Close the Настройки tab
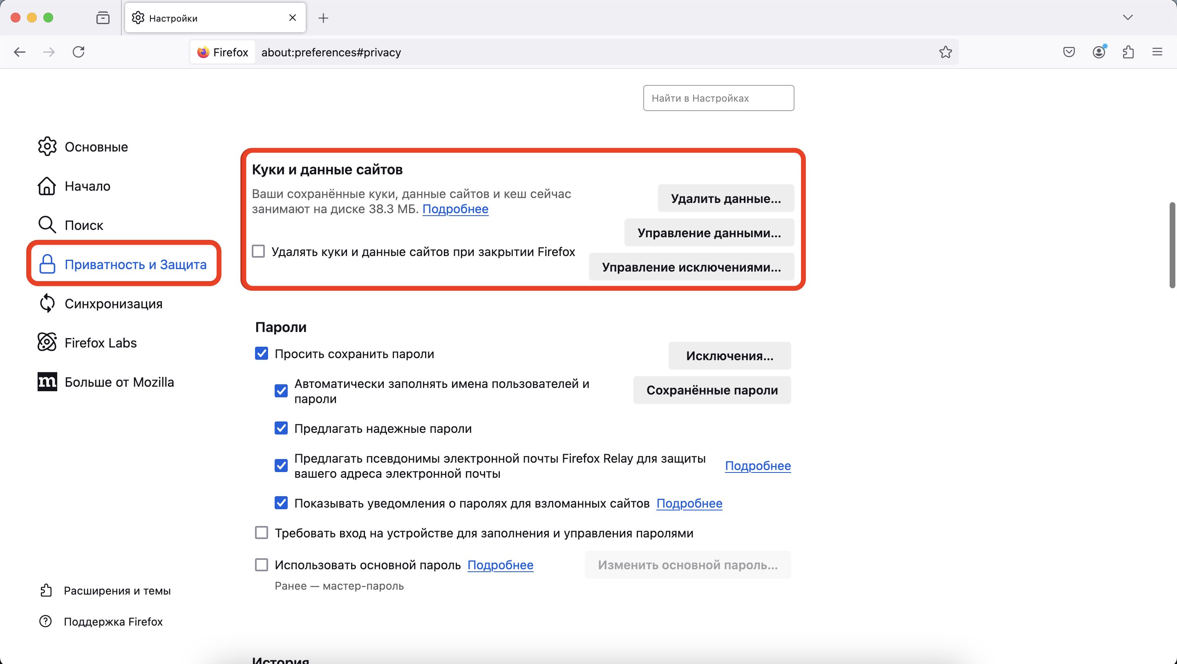Screen dimensions: 1177x664 pyautogui.click(x=293, y=18)
